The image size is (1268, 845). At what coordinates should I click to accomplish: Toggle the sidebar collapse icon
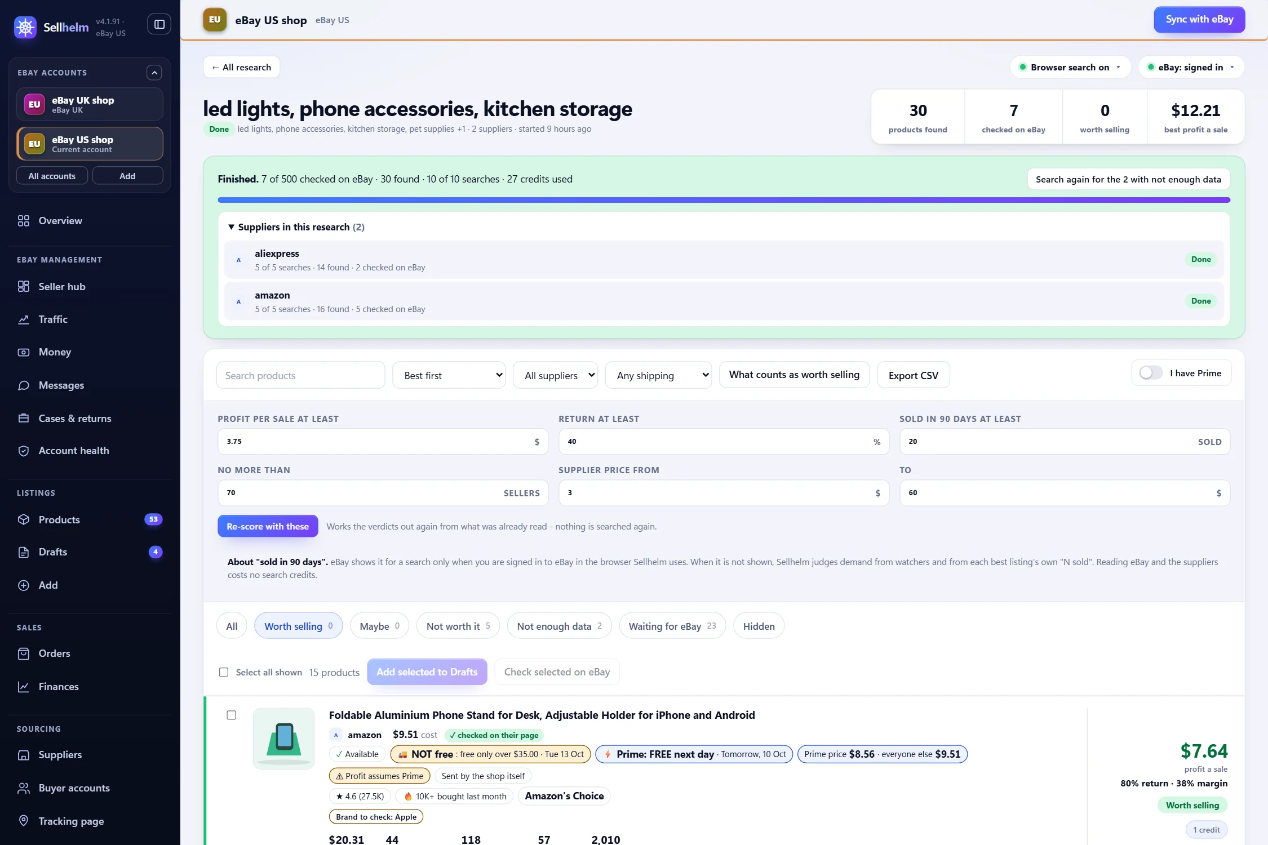click(x=159, y=24)
